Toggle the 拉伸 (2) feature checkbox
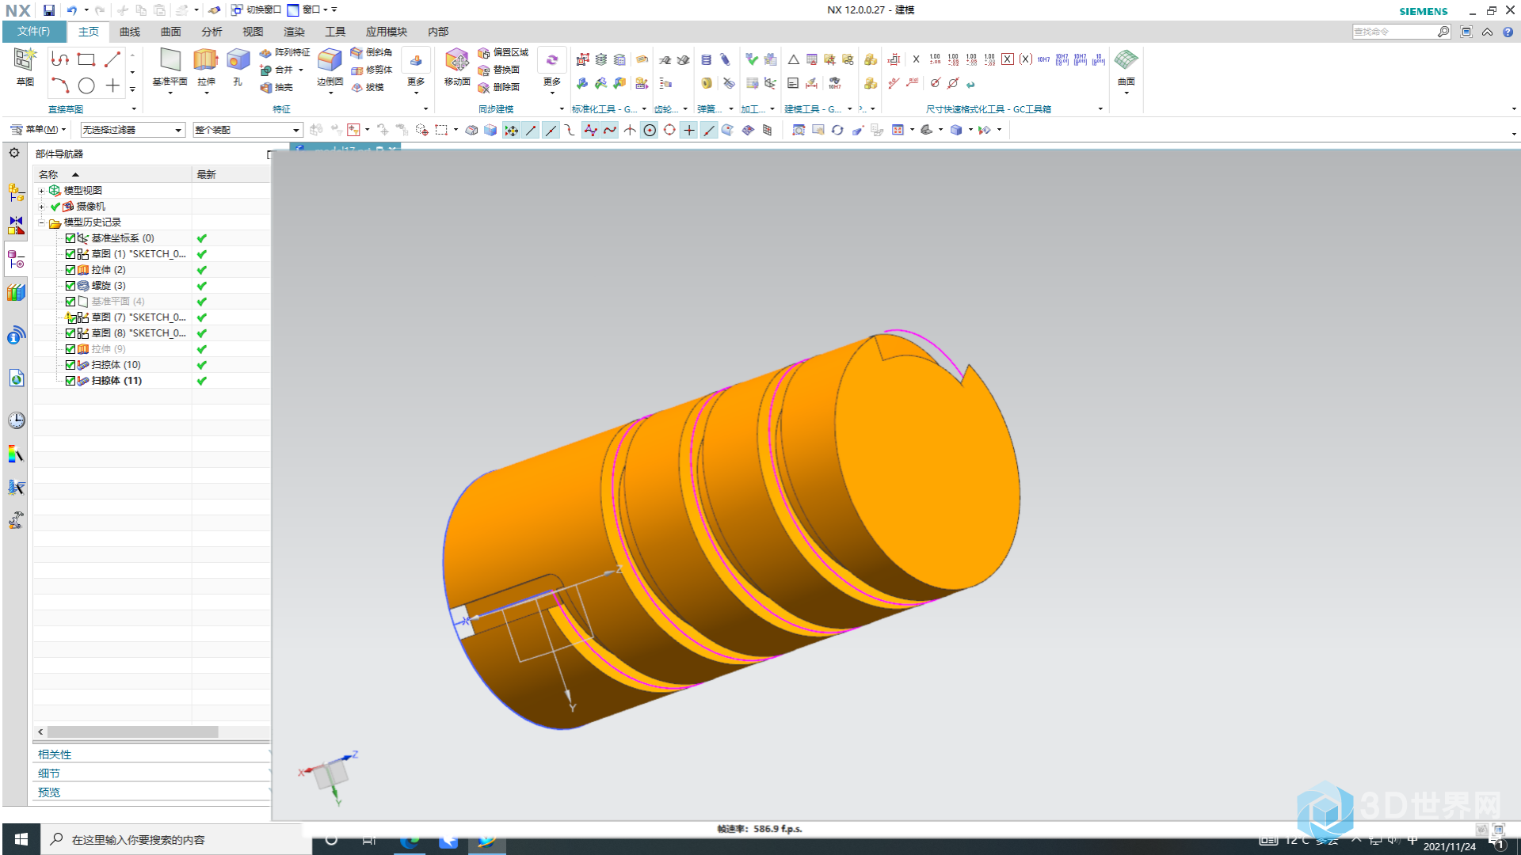Screen dimensions: 1521x855 pyautogui.click(x=71, y=270)
